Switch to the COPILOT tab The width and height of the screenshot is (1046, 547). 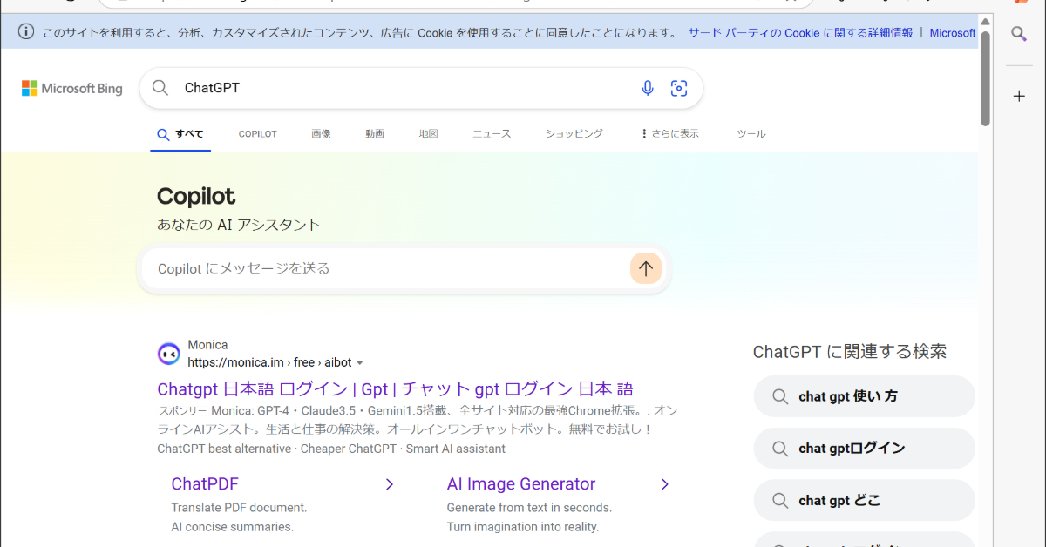pyautogui.click(x=257, y=133)
